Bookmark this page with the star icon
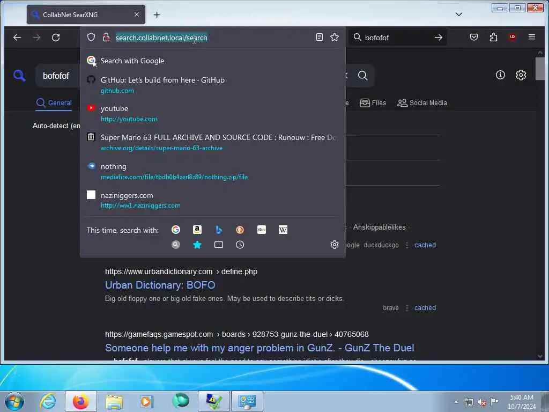 pos(335,37)
